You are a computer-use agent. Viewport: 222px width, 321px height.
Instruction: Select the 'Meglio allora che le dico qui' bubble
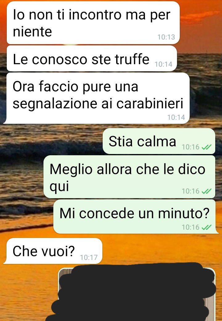tap(129, 177)
